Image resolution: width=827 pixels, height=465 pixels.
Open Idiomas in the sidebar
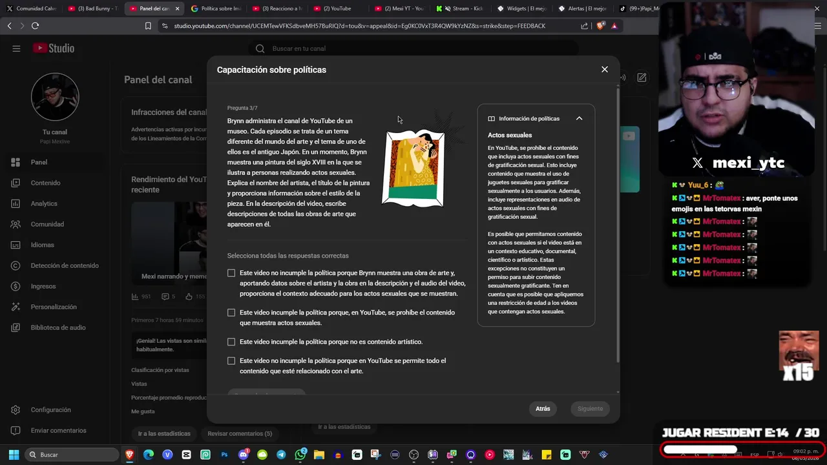point(55,245)
